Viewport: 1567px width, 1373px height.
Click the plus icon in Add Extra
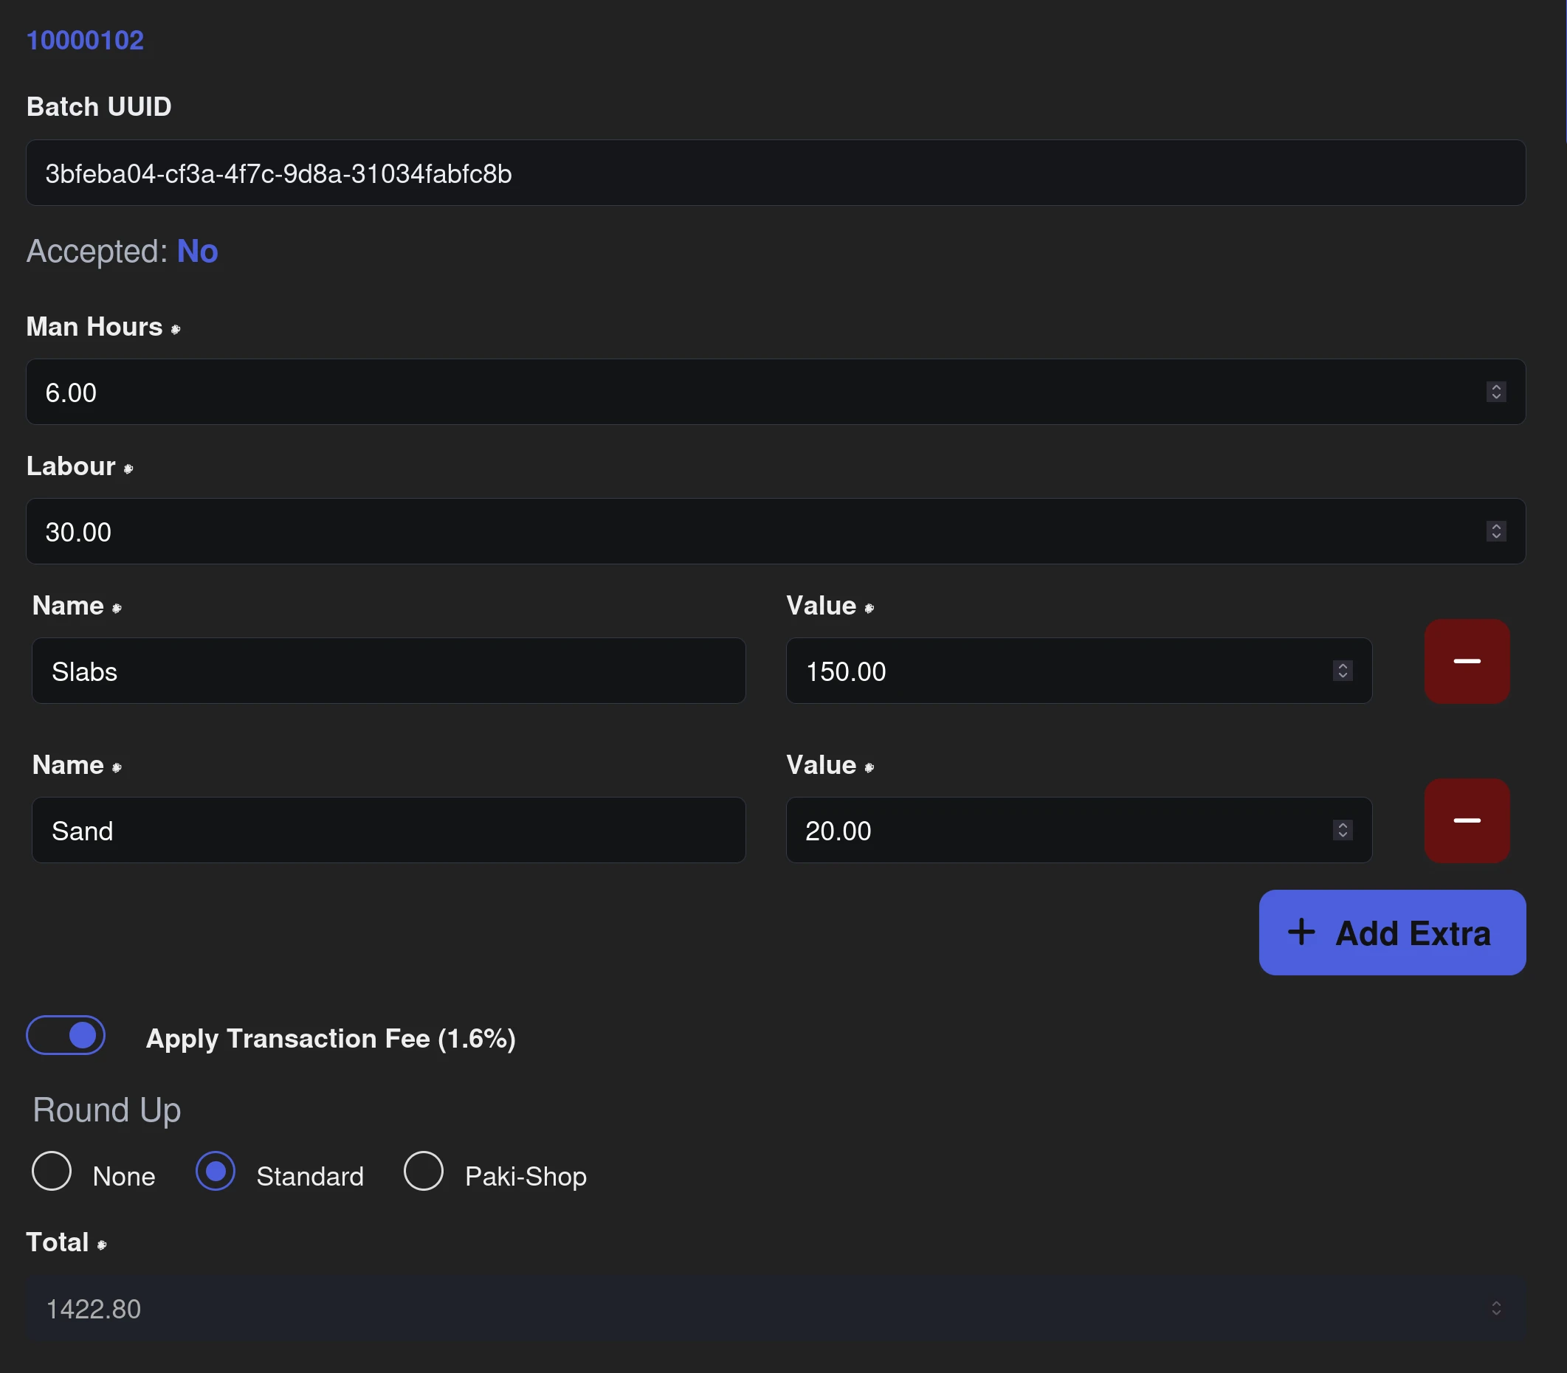pyautogui.click(x=1301, y=933)
